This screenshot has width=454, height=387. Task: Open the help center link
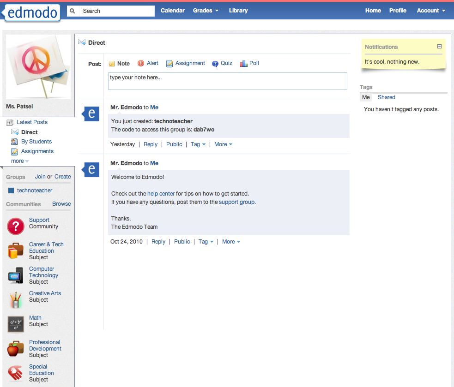(x=161, y=194)
